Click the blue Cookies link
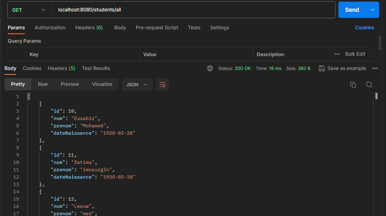Viewport: 386px width, 216px height. (x=364, y=28)
